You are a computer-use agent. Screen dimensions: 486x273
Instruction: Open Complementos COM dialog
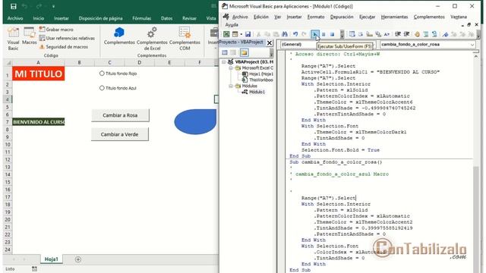click(185, 39)
